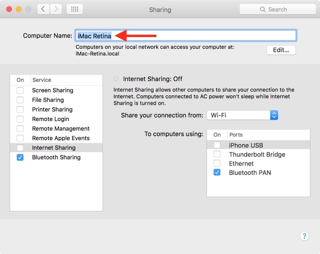
Task: Show all preferences grid icon
Action: point(75,9)
